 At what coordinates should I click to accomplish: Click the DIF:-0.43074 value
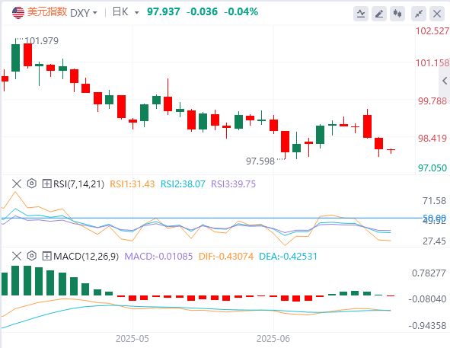point(226,256)
